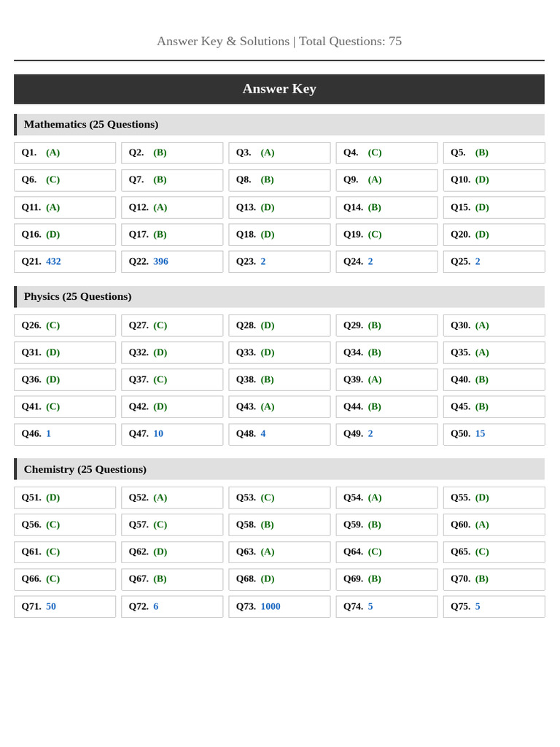Click the page title Answer Key & Solutions

point(223,42)
